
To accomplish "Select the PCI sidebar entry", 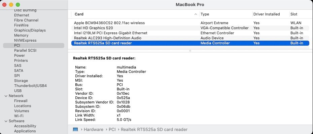I will [34, 45].
